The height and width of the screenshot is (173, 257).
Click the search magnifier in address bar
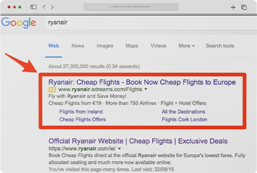coord(110,6)
